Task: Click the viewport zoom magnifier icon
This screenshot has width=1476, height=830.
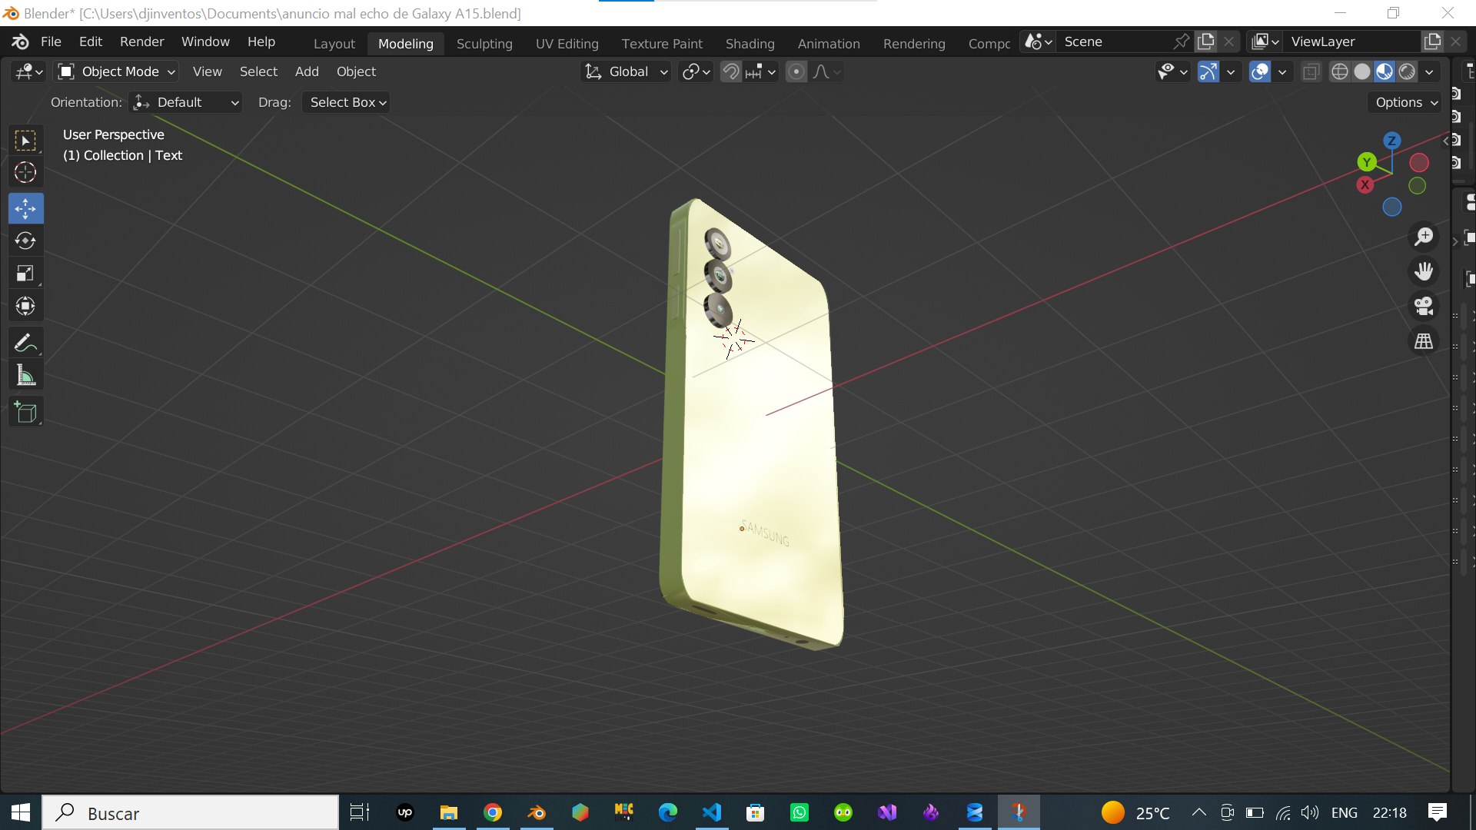Action: [x=1424, y=237]
